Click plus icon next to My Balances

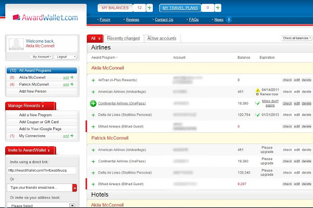(x=150, y=8)
